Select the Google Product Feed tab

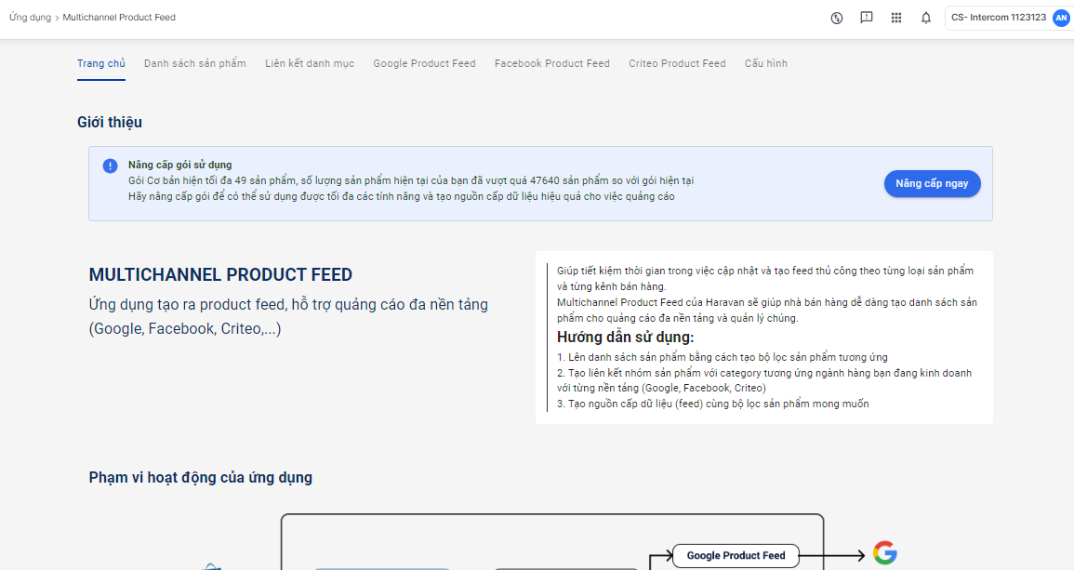click(425, 64)
